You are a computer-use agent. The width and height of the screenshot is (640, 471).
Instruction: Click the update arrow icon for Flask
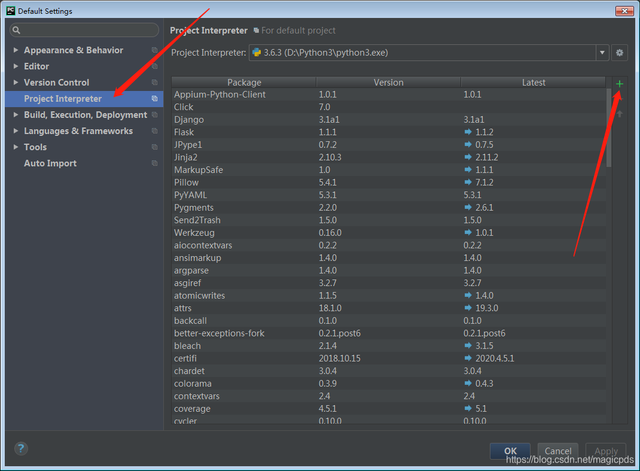[468, 132]
